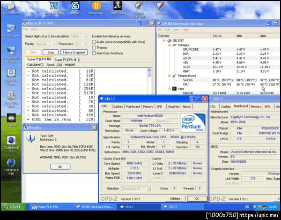The image size is (281, 220).
Task: Open the 3ds Max 7 desktop icon
Action: (x=75, y=6)
